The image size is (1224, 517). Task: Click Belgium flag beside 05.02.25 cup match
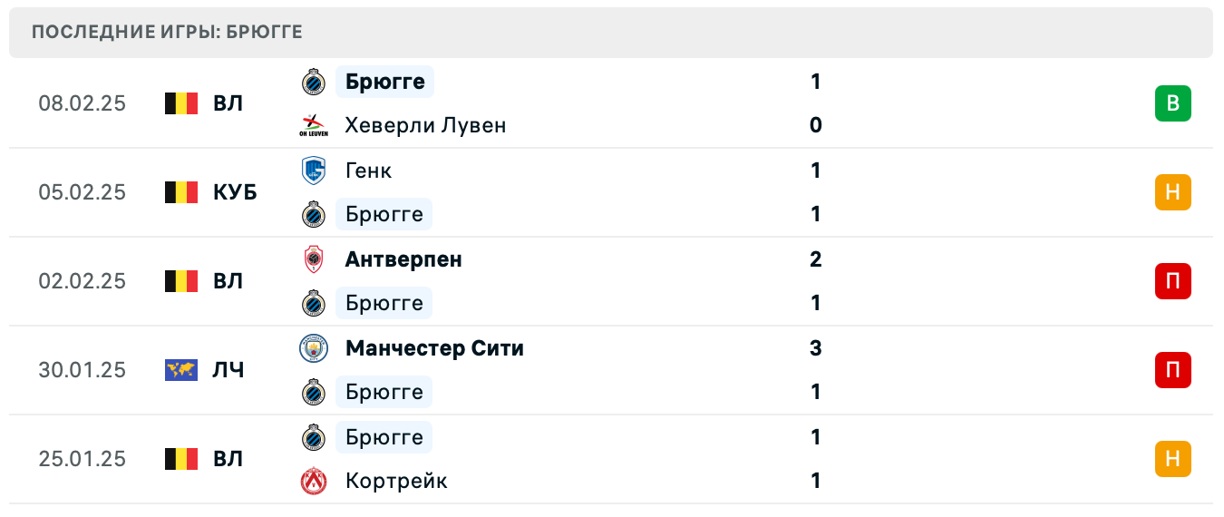[181, 192]
